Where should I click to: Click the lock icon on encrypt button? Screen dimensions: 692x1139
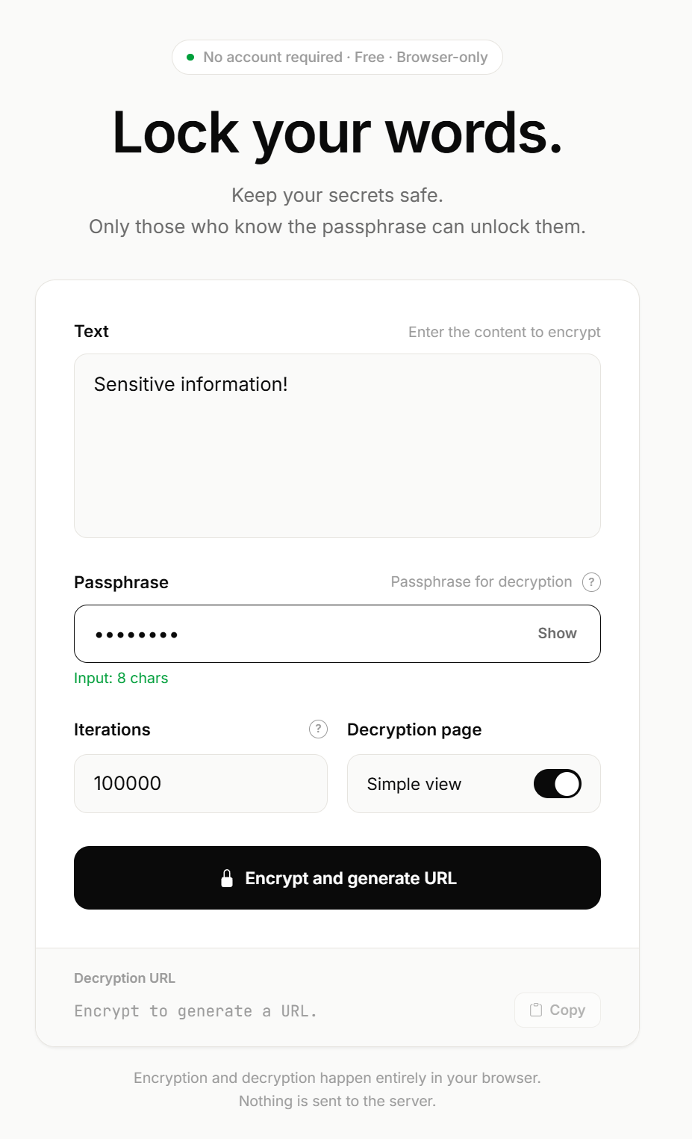click(227, 878)
